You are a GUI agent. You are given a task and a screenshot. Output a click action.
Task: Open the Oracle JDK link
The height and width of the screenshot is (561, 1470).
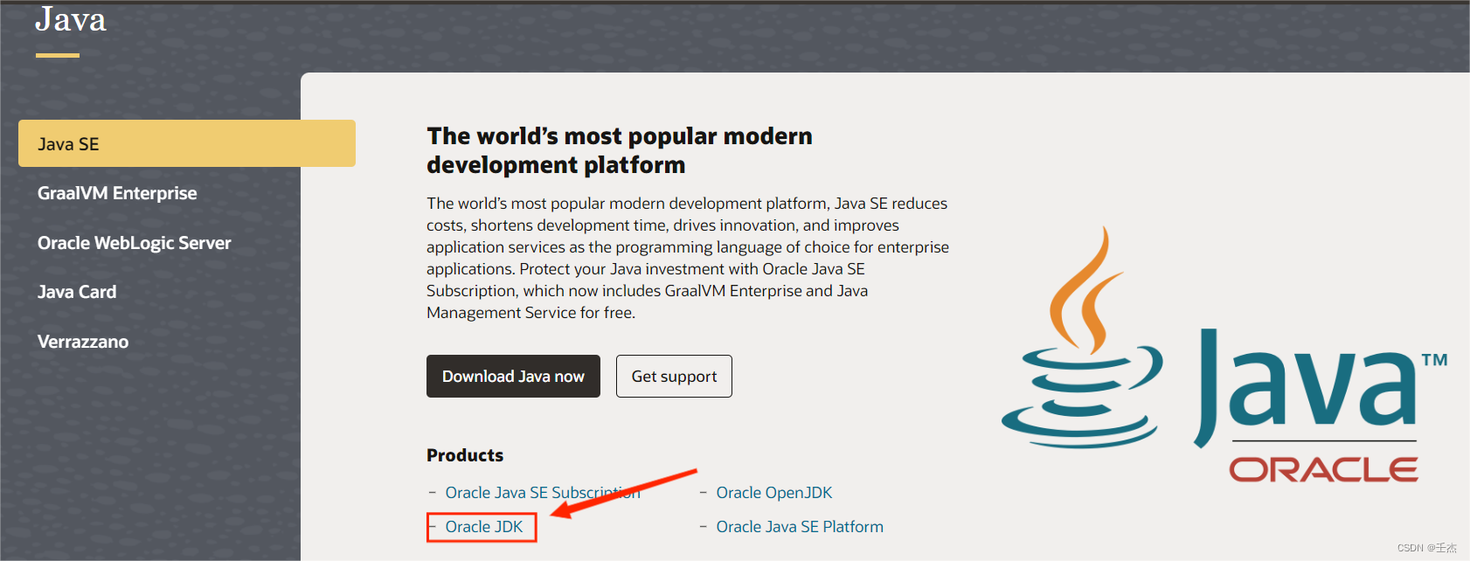(x=484, y=527)
